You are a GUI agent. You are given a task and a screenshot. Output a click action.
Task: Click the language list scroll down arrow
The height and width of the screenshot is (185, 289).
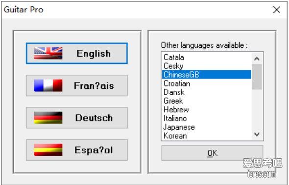point(257,134)
